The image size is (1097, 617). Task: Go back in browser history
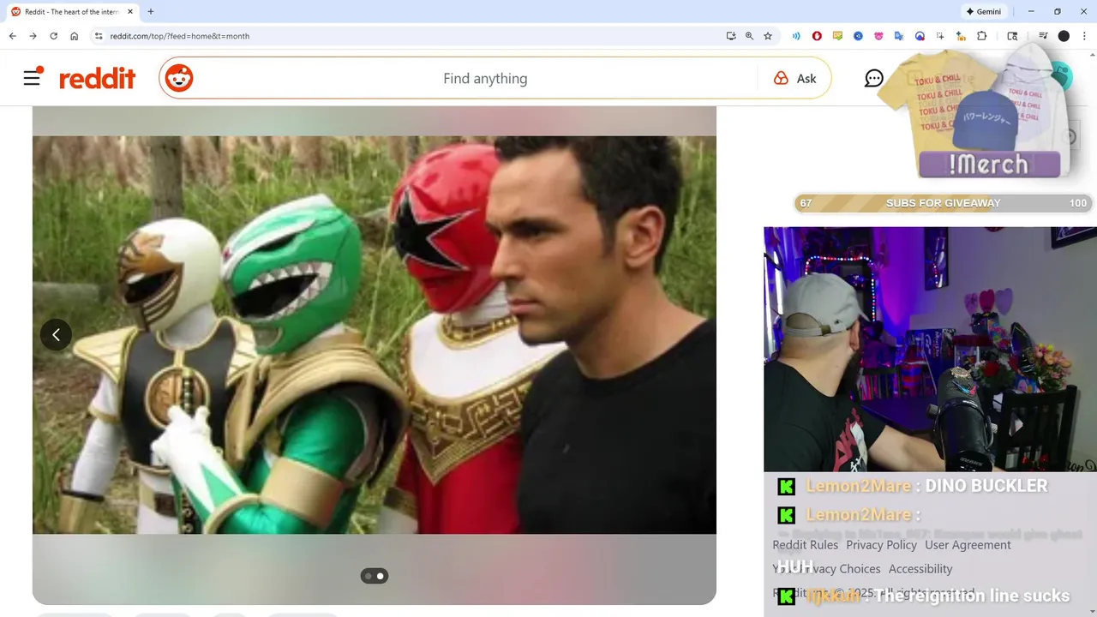[x=12, y=36]
